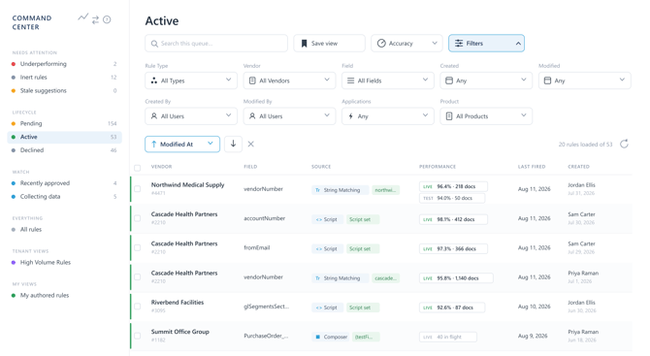Open the Modified By All Users dropdown
Image resolution: width=650 pixels, height=356 pixels.
(289, 116)
